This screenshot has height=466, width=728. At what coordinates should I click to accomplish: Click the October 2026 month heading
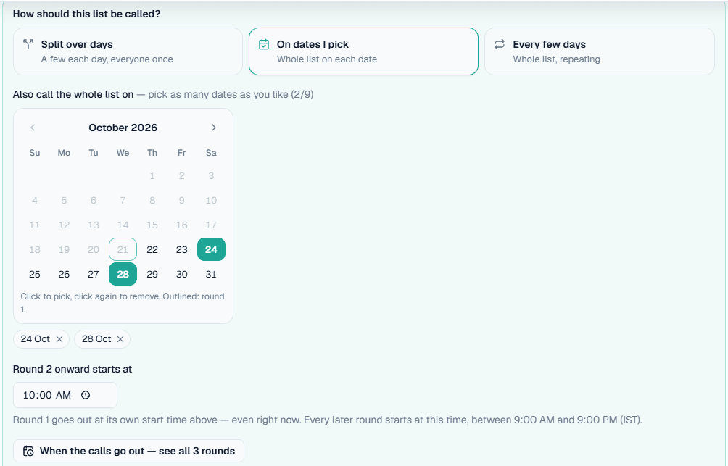click(123, 128)
